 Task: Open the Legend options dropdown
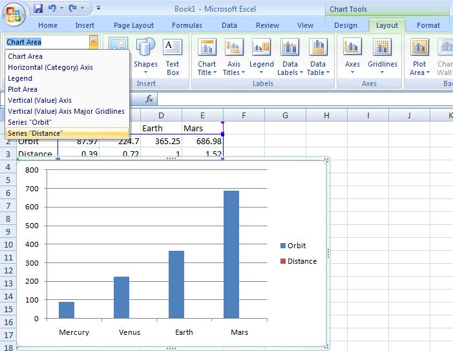coord(262,57)
